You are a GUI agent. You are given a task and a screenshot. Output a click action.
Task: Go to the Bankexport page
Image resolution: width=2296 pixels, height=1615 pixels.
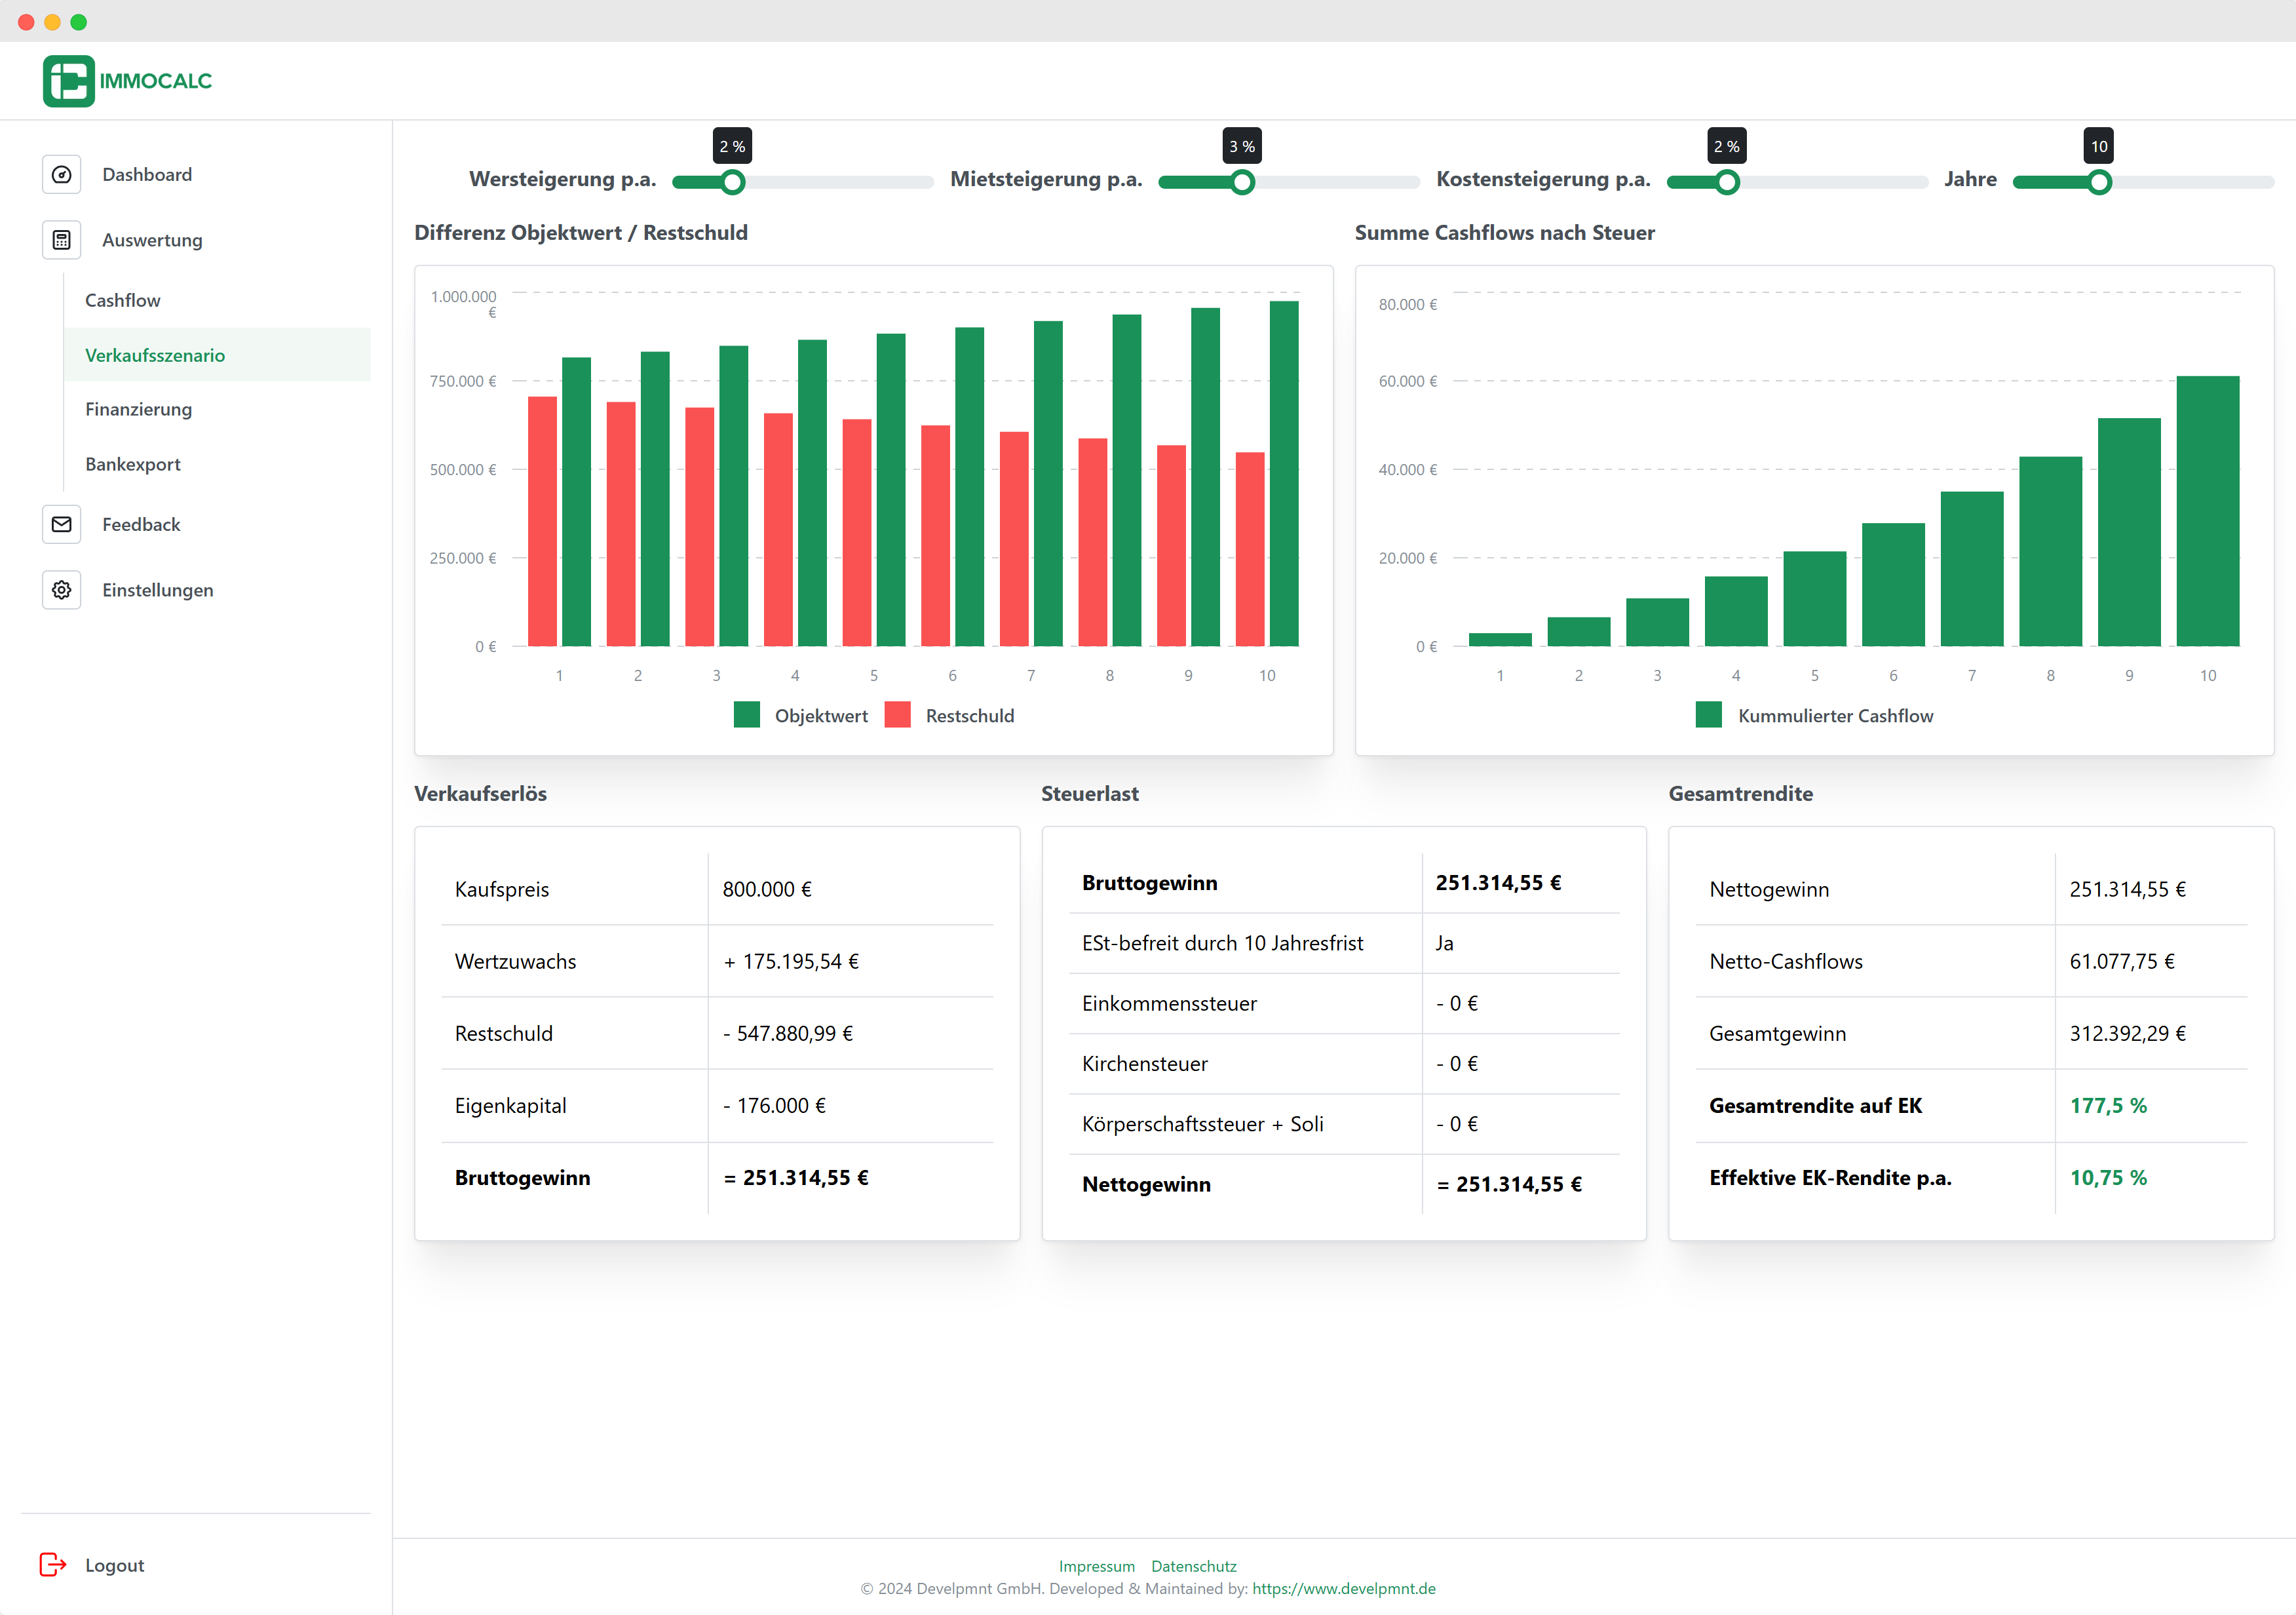132,464
